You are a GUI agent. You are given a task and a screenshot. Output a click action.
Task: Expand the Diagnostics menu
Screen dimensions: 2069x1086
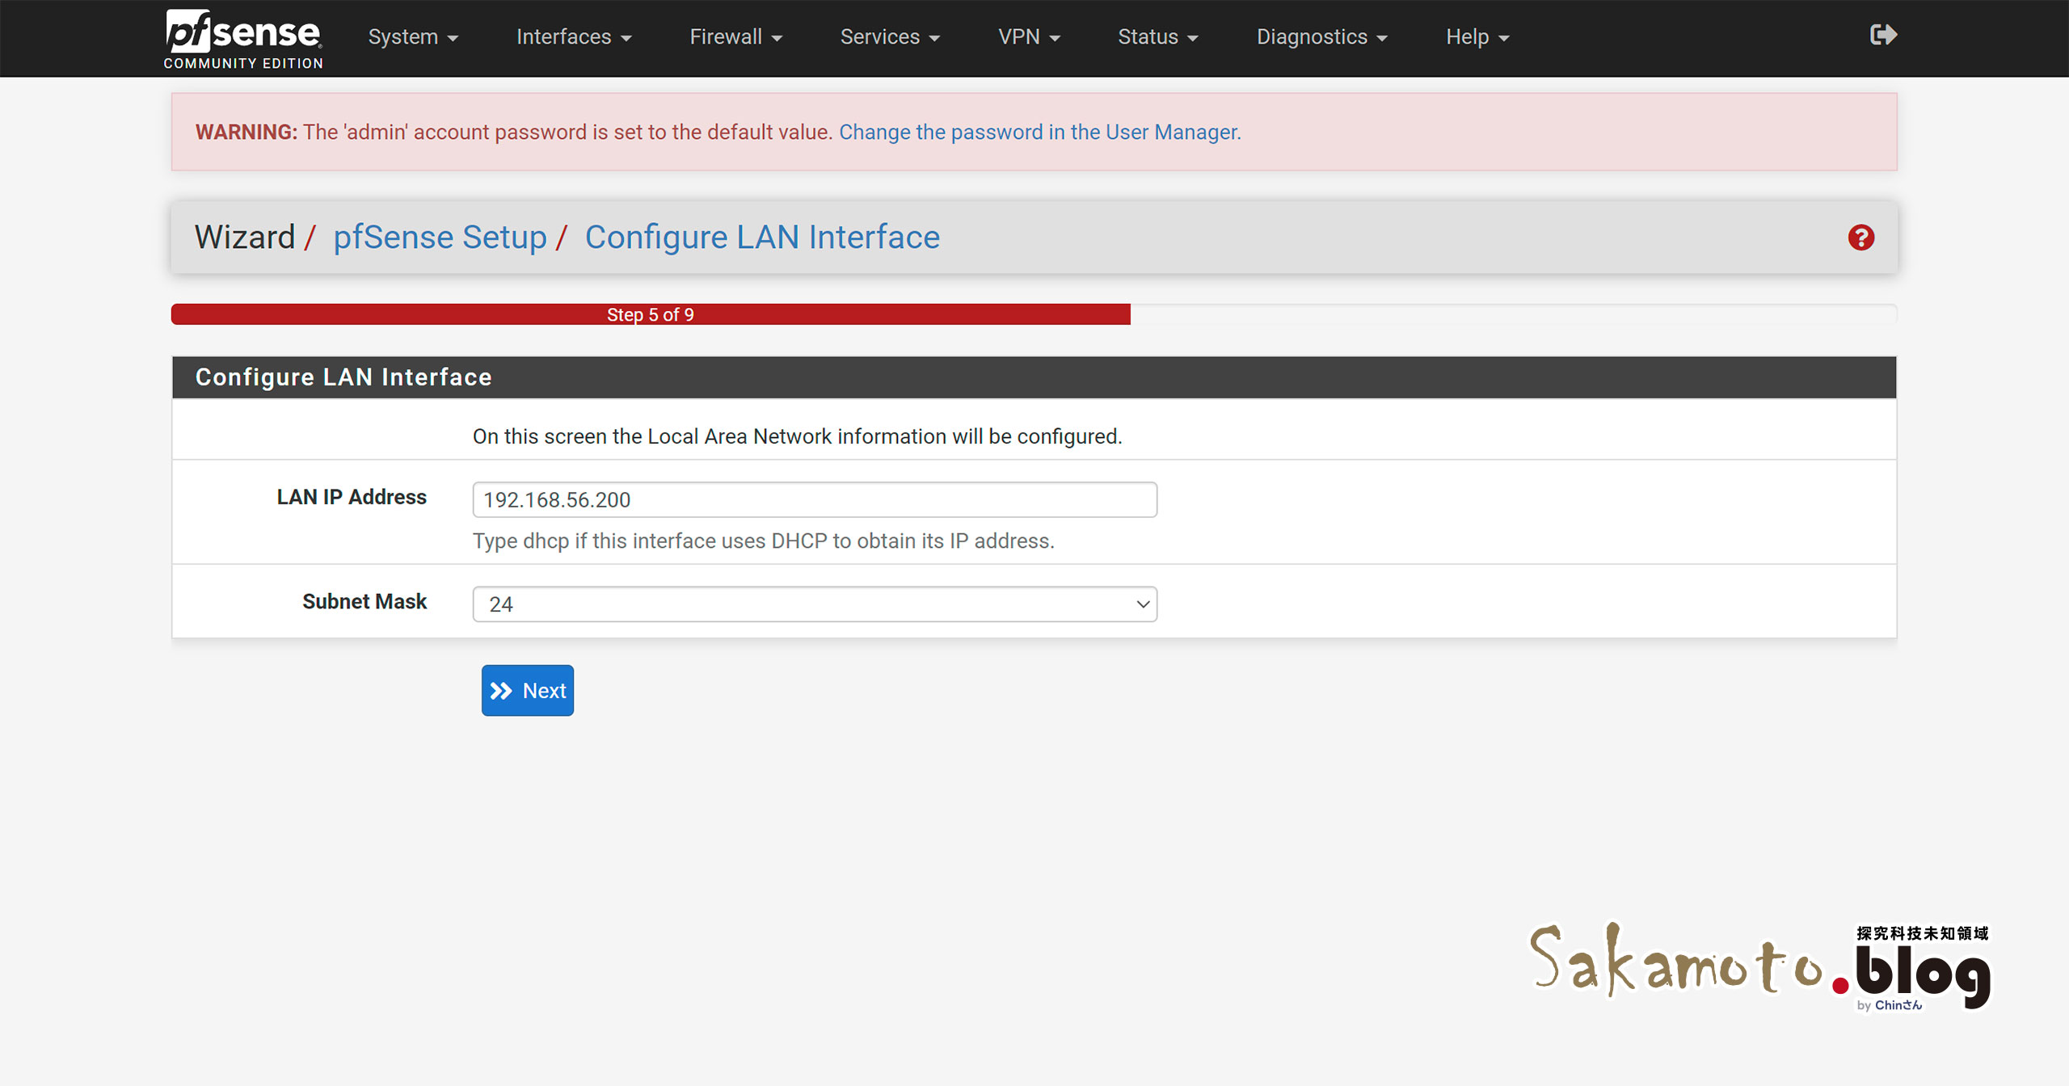(x=1321, y=37)
